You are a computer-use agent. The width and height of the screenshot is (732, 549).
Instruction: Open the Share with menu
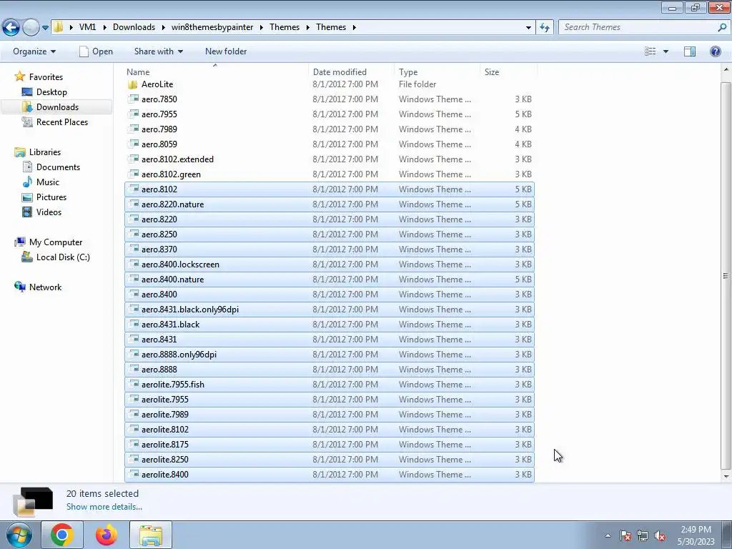pos(158,51)
